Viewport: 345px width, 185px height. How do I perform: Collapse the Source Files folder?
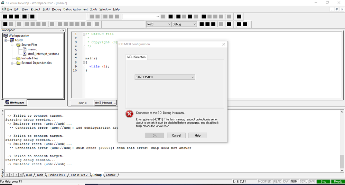click(12, 45)
